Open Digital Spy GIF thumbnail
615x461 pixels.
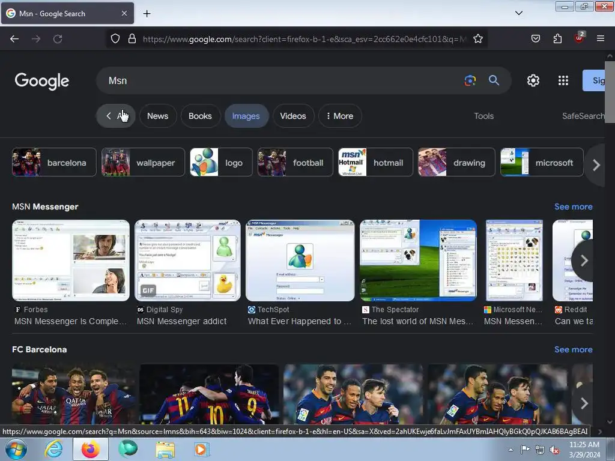[187, 261]
